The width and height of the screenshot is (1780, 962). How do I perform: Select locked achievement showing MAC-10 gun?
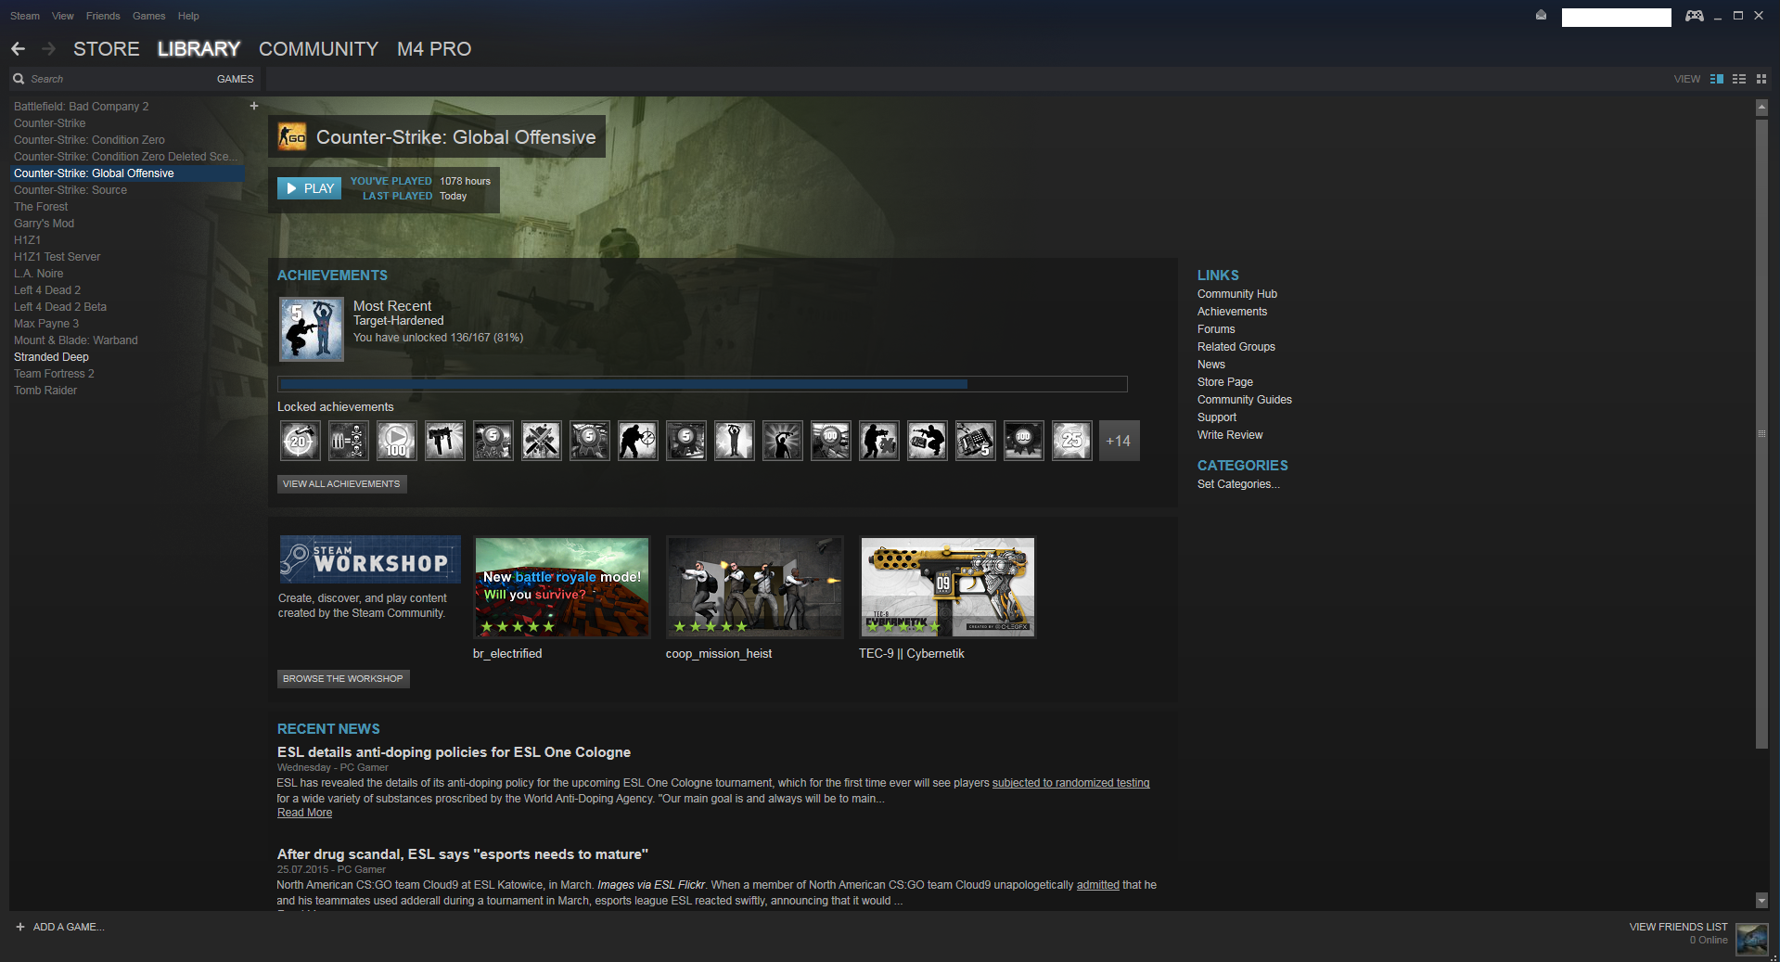click(x=445, y=441)
